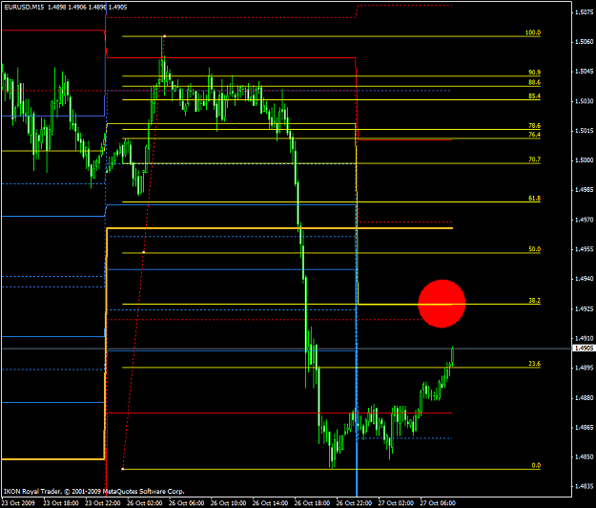Click the 1.5000 price axis value

tap(584, 160)
